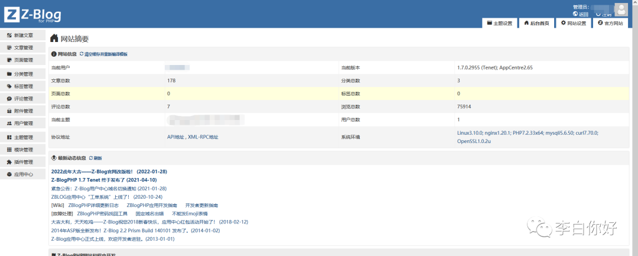Open 文章管理 via its sidebar icon

(x=9, y=48)
